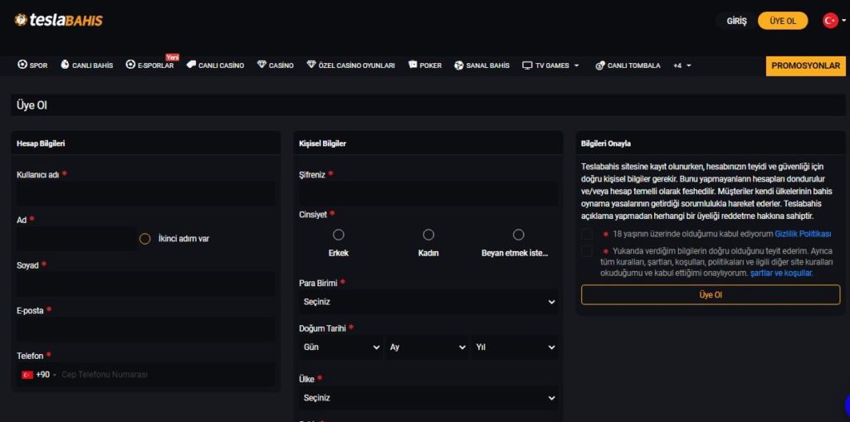850x422 pixels.
Task: Open the Para Birimi dropdown
Action: tap(428, 302)
